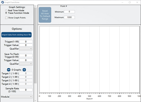Select Trace Function Mode radio button
Viewport: 141px width, 102px height.
pos(6,13)
